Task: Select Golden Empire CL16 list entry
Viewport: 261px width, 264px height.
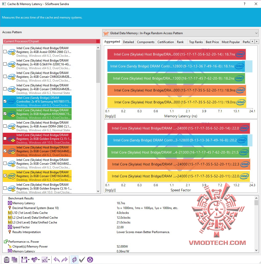Action: [x=37, y=188]
